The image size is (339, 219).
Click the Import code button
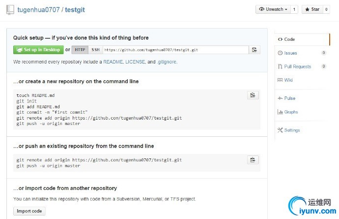click(29, 211)
